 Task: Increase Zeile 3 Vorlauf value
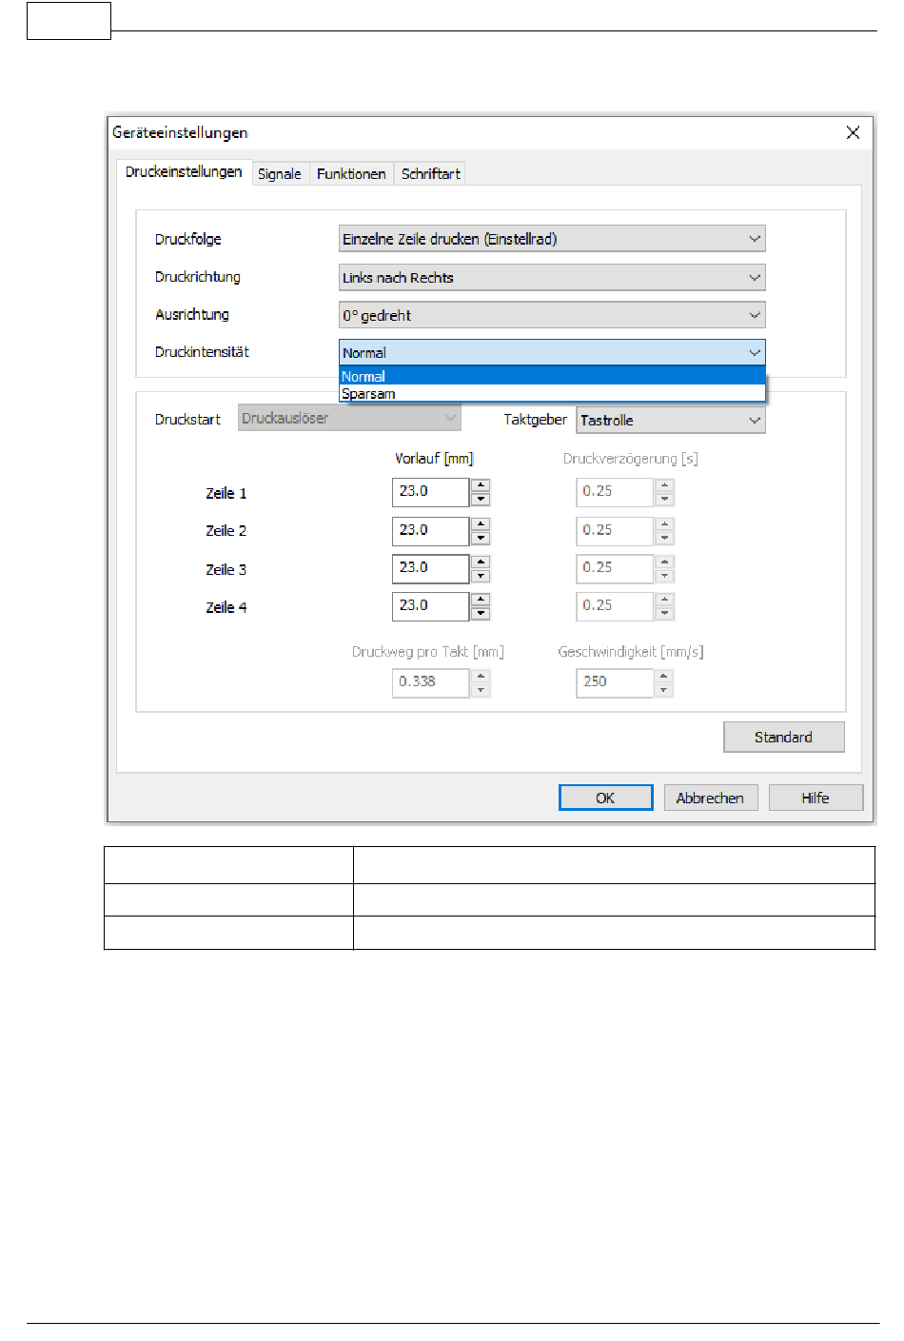(x=481, y=562)
